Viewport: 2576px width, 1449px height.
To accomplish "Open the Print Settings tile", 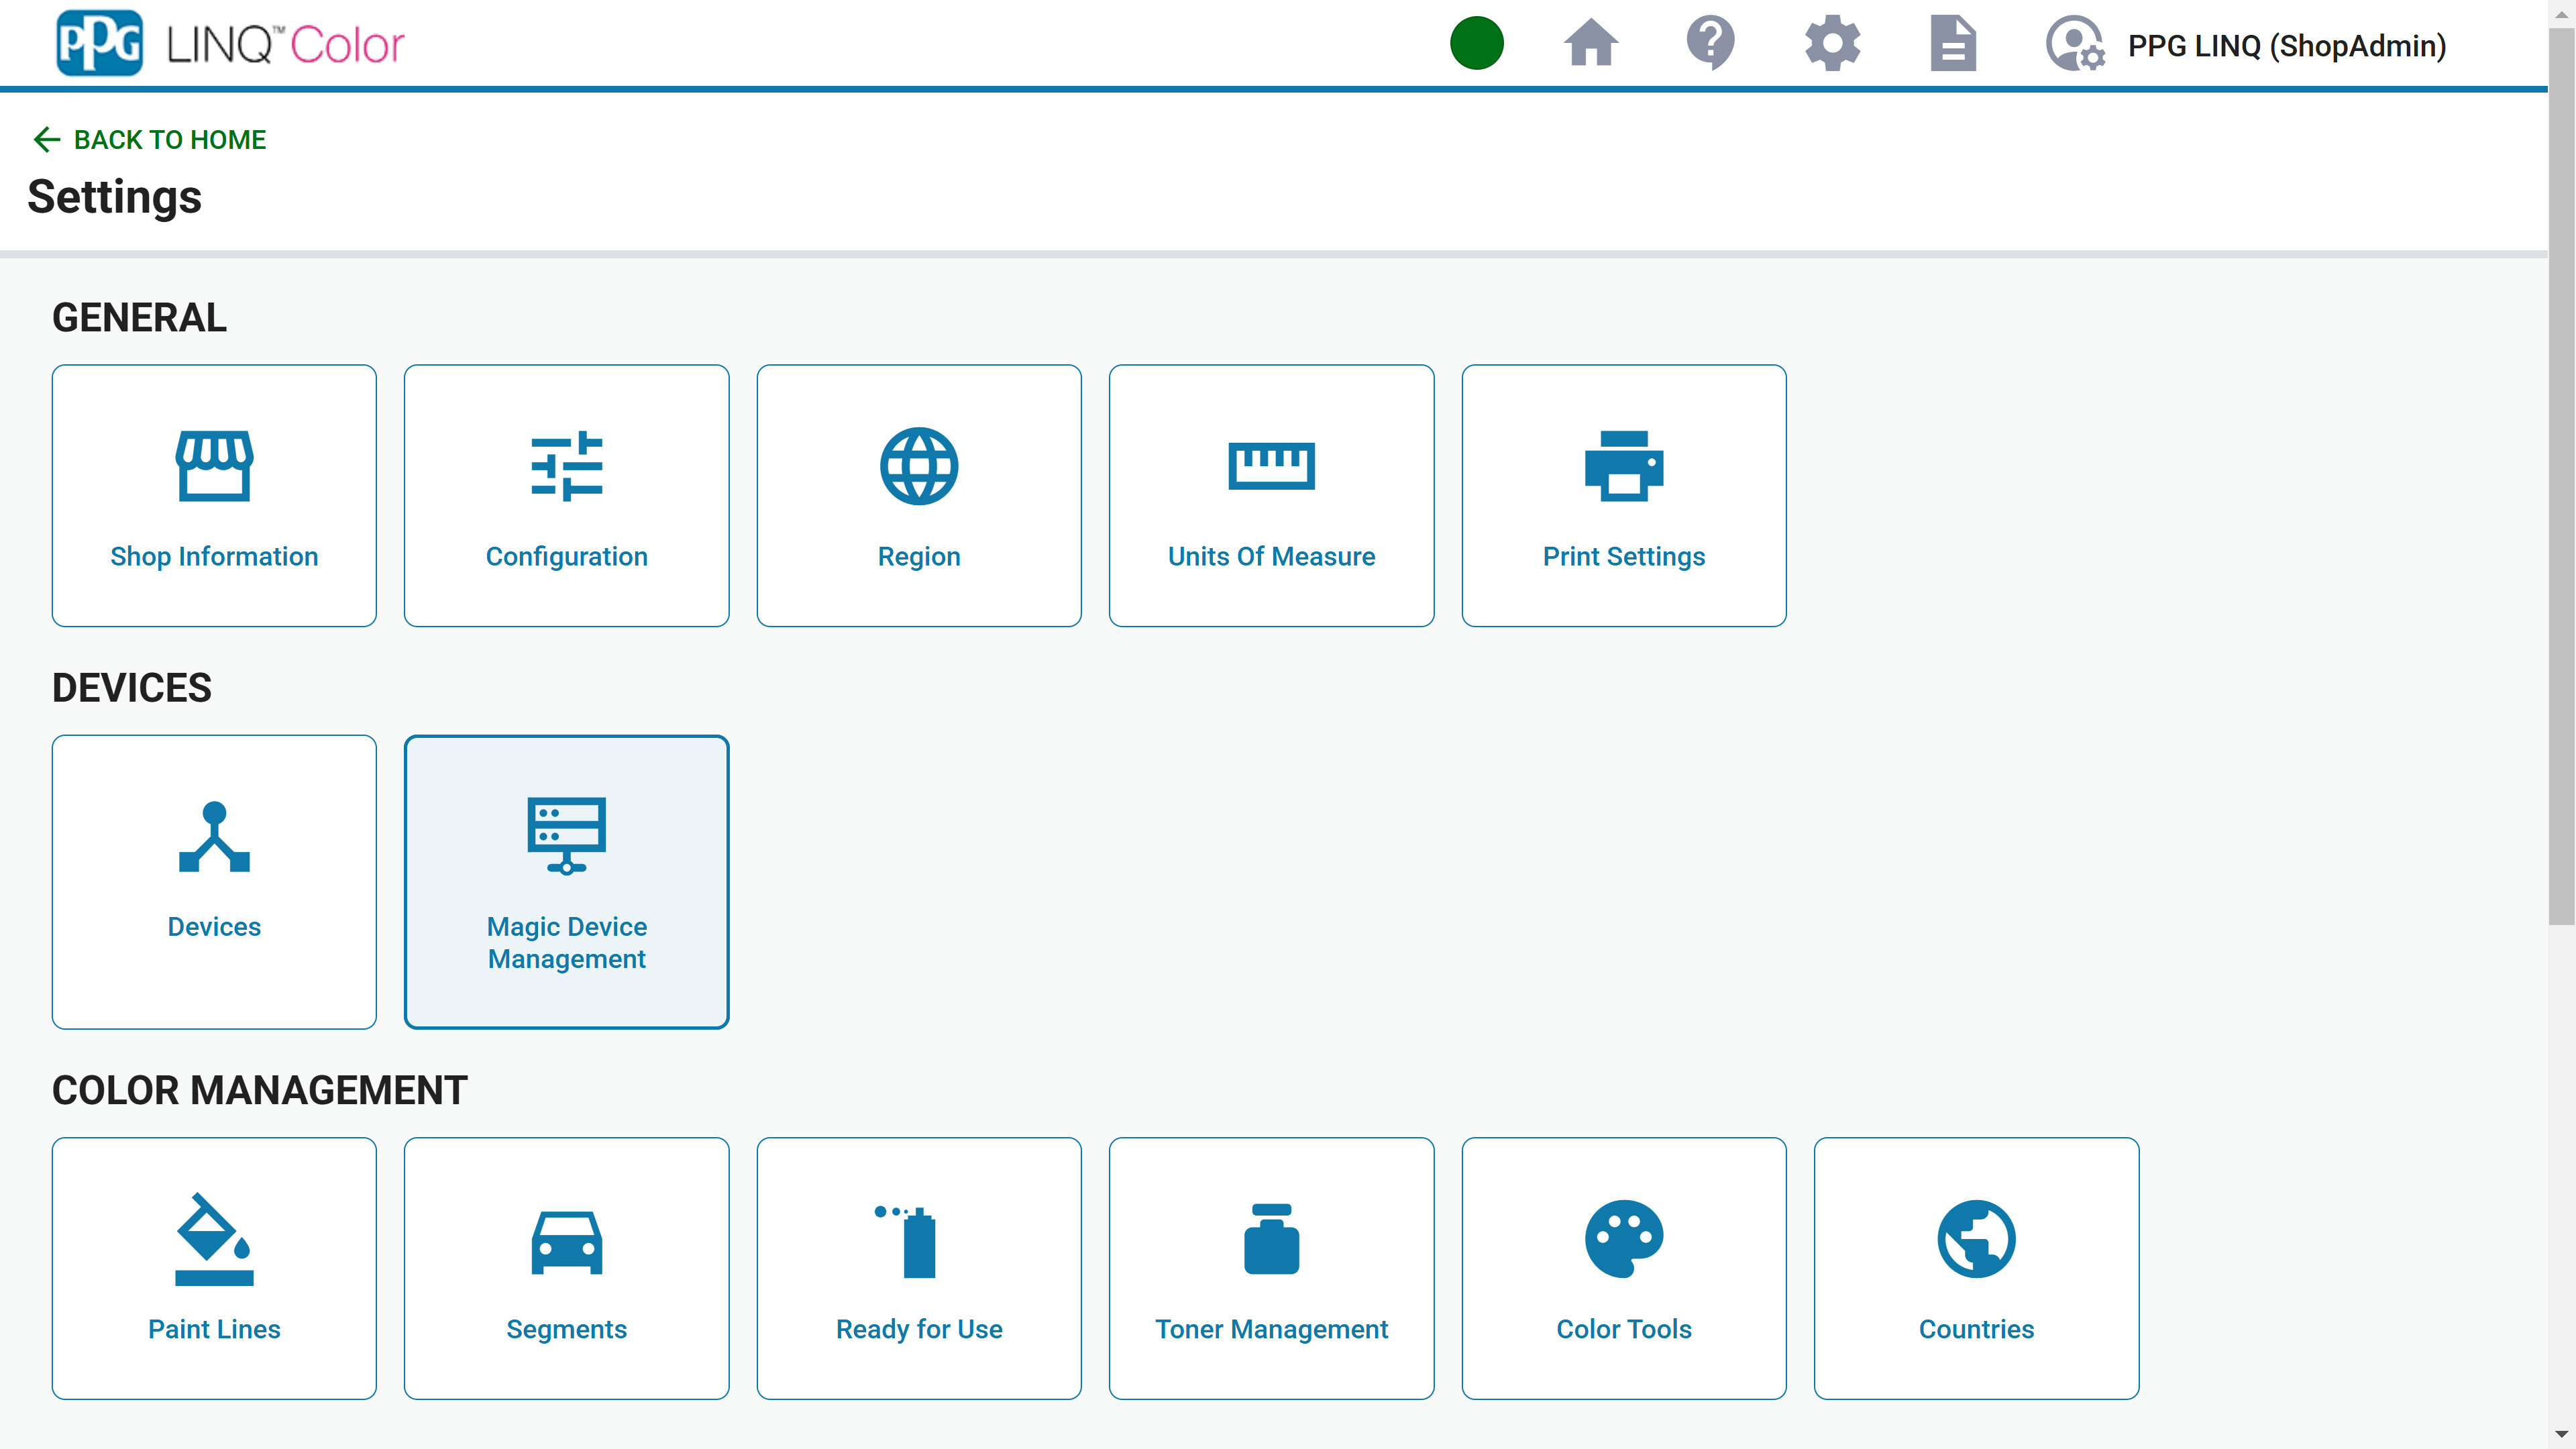I will (1623, 495).
